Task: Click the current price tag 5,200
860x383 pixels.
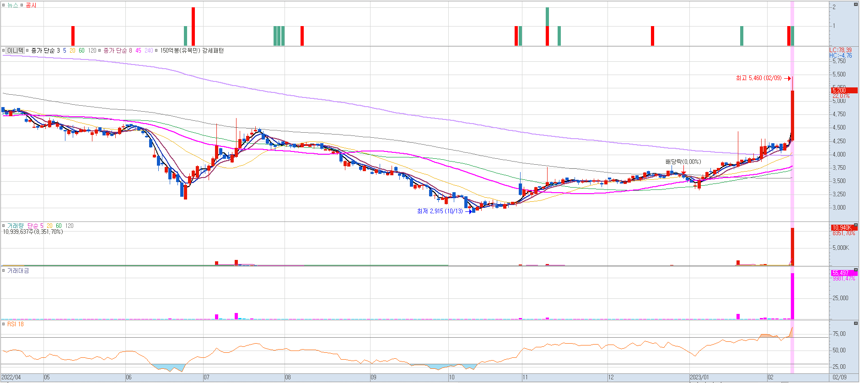Action: coord(844,91)
